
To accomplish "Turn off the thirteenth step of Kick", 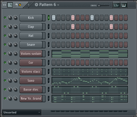I will click(111, 18).
